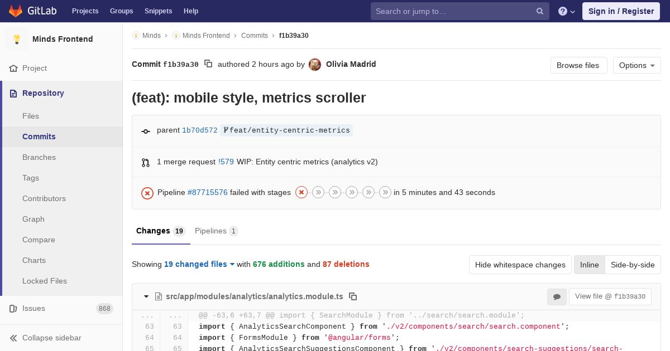Switch diff view to Side-by-side
The width and height of the screenshot is (670, 351).
(633, 265)
